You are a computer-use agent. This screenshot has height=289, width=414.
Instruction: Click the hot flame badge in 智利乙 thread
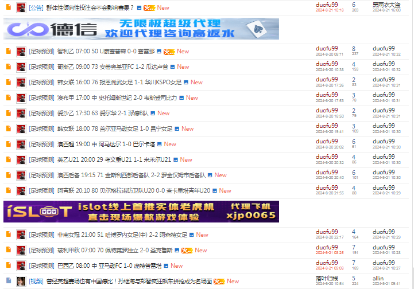pyautogui.click(x=169, y=52)
